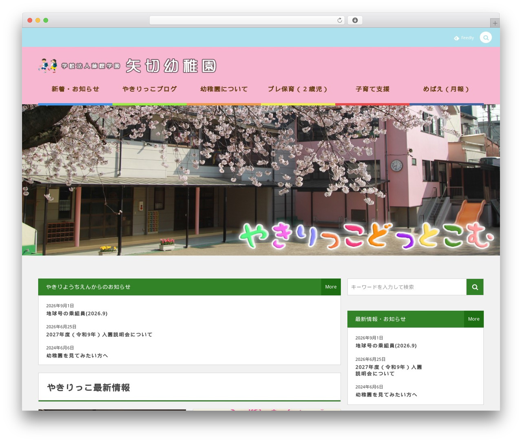Click the 2026年9月1日 date in main list
This screenshot has width=522, height=442.
point(60,306)
